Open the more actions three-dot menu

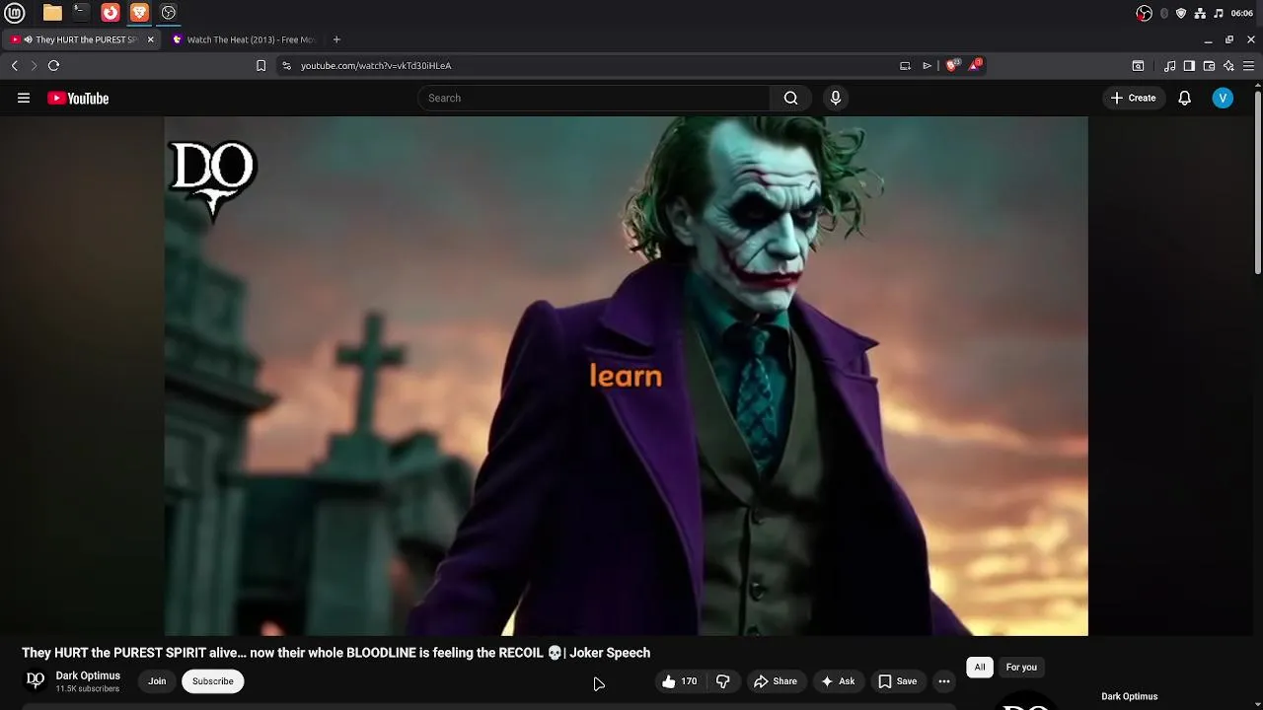[x=944, y=680]
